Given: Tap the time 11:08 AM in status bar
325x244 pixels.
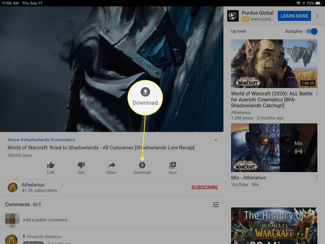Looking at the screenshot, I should (x=10, y=3).
